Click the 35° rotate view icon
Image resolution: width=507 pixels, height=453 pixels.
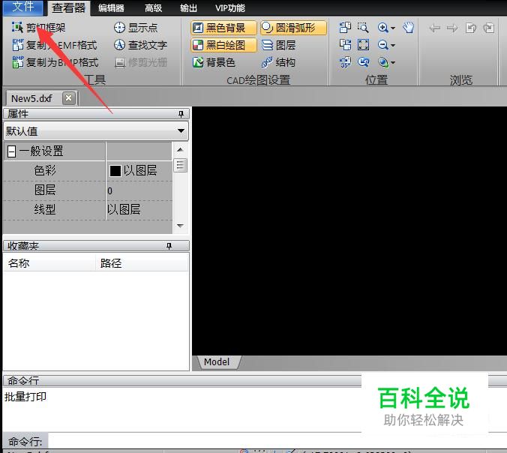click(345, 62)
